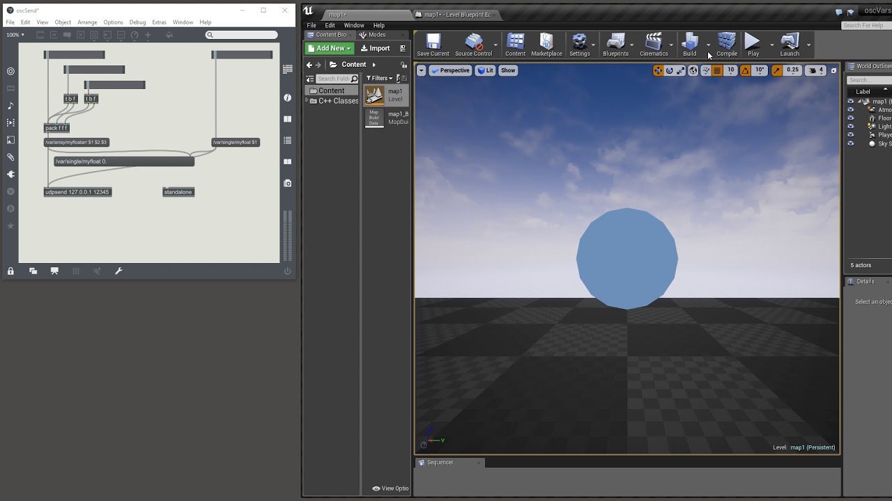Screen dimensions: 892x501
Task: Open the Max audio note browser icon
Action: point(10,106)
